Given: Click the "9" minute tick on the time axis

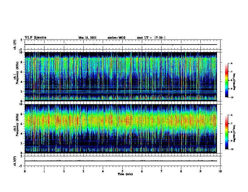Looking at the screenshot, I should (200, 171).
